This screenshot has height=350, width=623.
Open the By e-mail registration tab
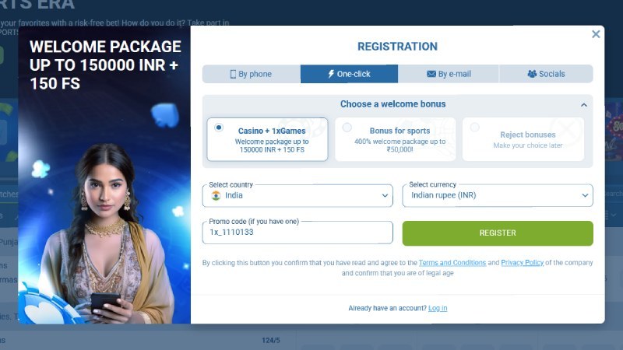click(449, 74)
